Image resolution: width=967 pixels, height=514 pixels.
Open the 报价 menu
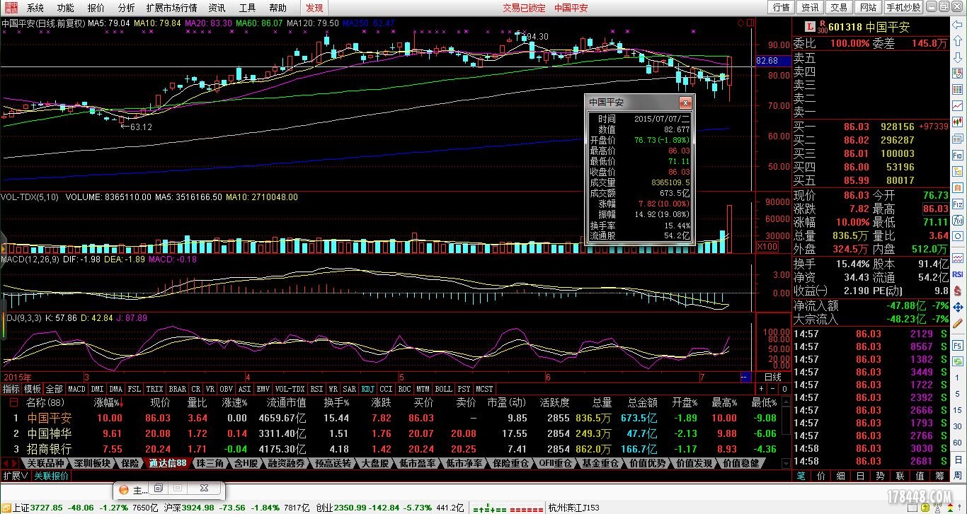click(96, 8)
